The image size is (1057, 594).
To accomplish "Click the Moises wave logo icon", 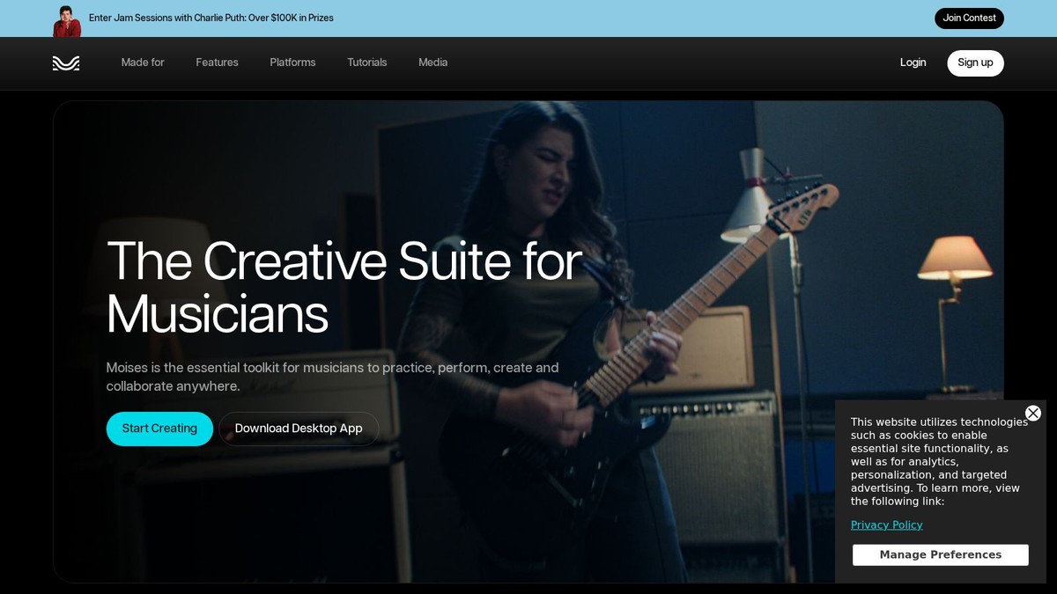I will click(x=65, y=62).
